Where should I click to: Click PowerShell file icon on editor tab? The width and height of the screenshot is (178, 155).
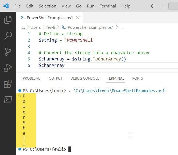(x=23, y=18)
